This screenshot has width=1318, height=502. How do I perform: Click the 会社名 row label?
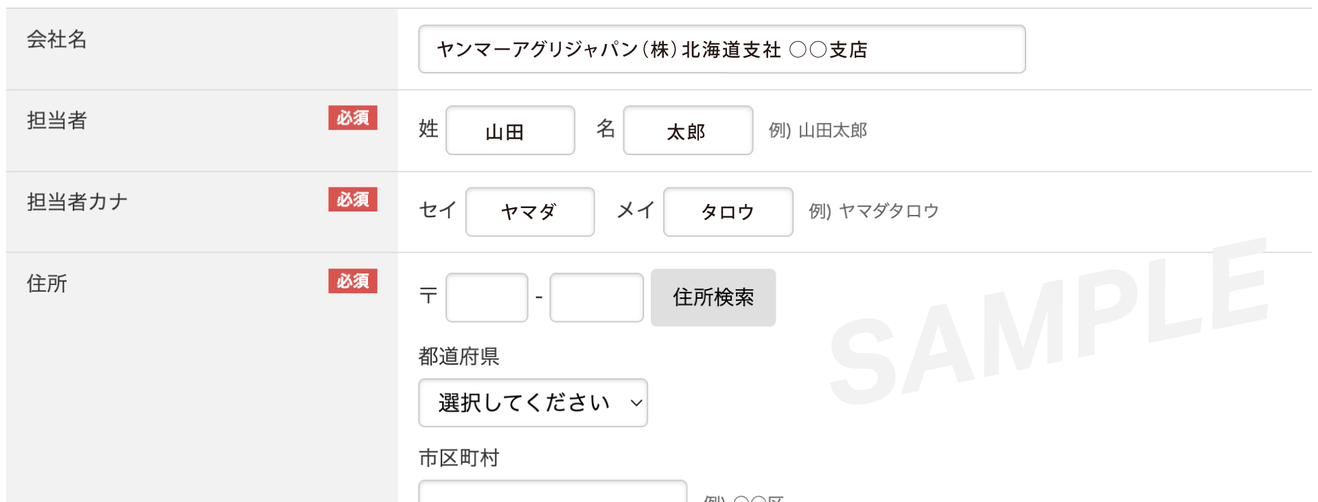55,41
